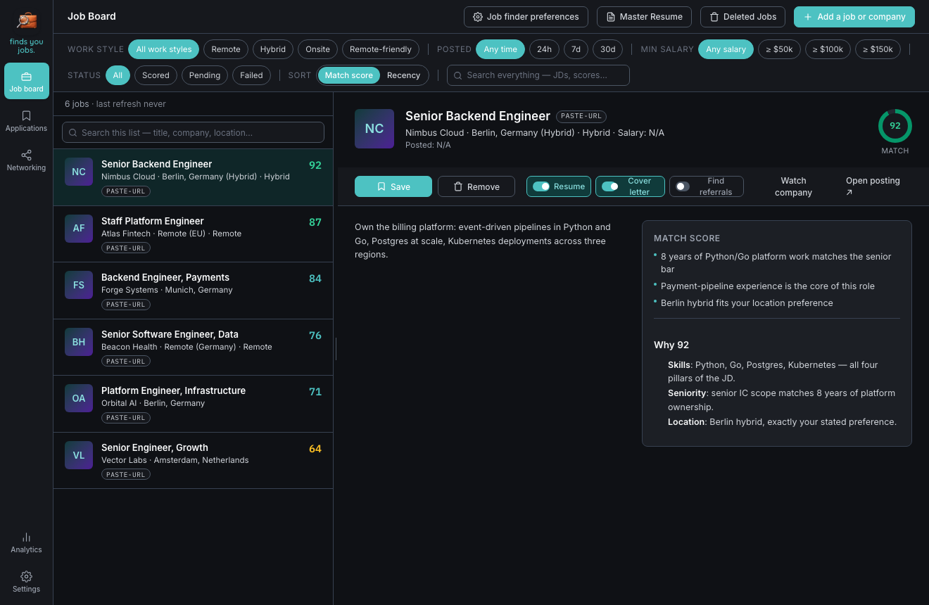The image size is (929, 605).
Task: Click the Search everything field
Action: click(538, 75)
